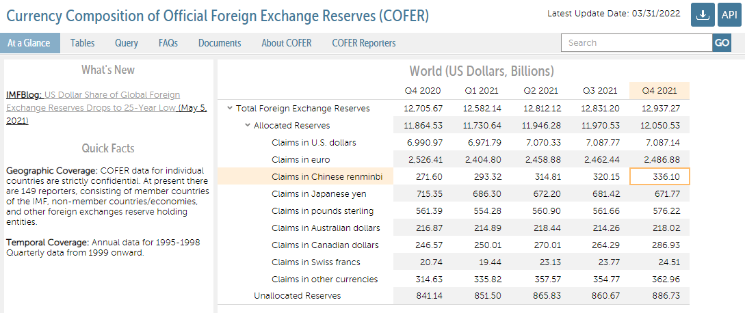Select the Unallocated Reserves row label

(297, 296)
